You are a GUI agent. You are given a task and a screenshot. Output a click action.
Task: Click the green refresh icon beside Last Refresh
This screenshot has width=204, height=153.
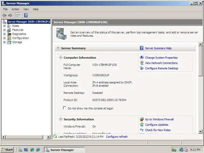(55, 136)
